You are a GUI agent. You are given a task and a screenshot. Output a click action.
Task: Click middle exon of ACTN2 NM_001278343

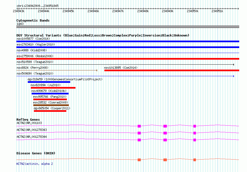[165, 133]
